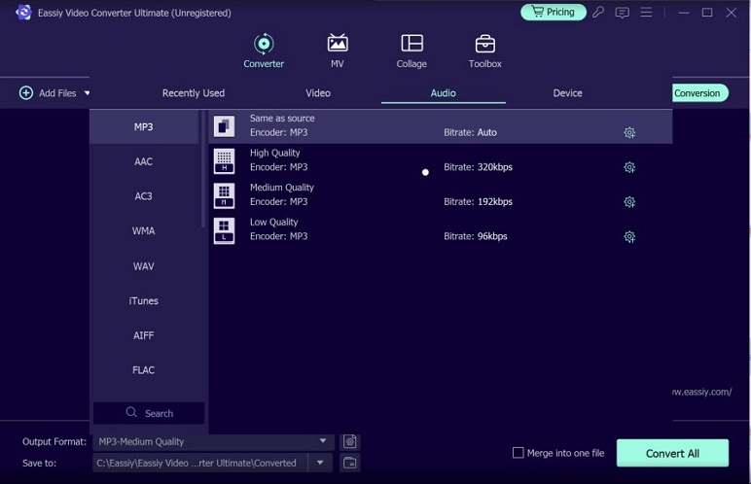
Task: Select AC3 format in list
Action: pyautogui.click(x=144, y=196)
